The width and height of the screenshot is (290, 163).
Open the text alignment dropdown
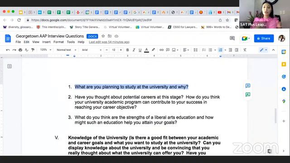click(x=186, y=50)
